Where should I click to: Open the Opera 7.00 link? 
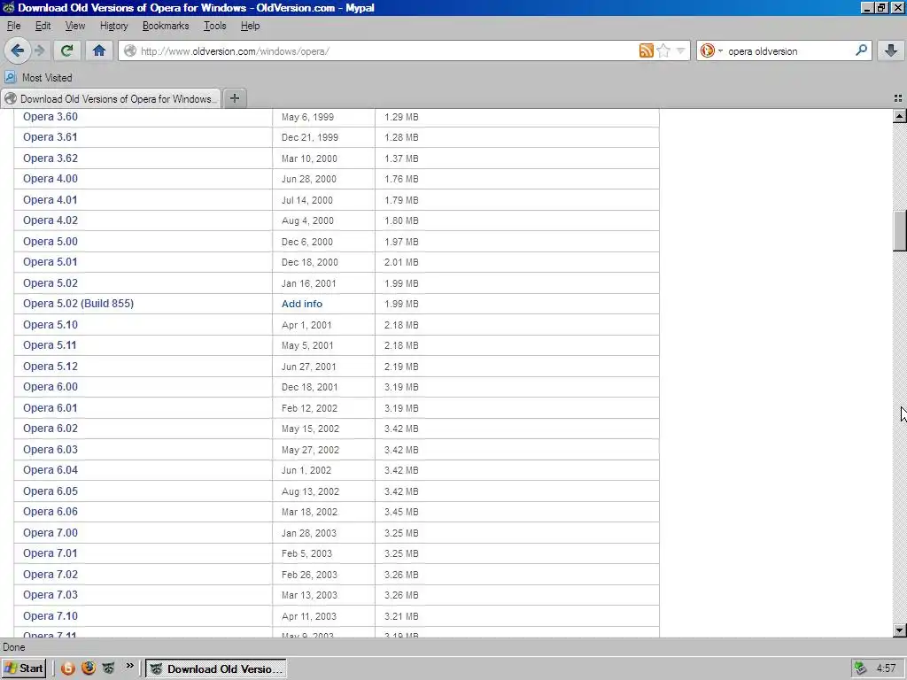point(50,532)
